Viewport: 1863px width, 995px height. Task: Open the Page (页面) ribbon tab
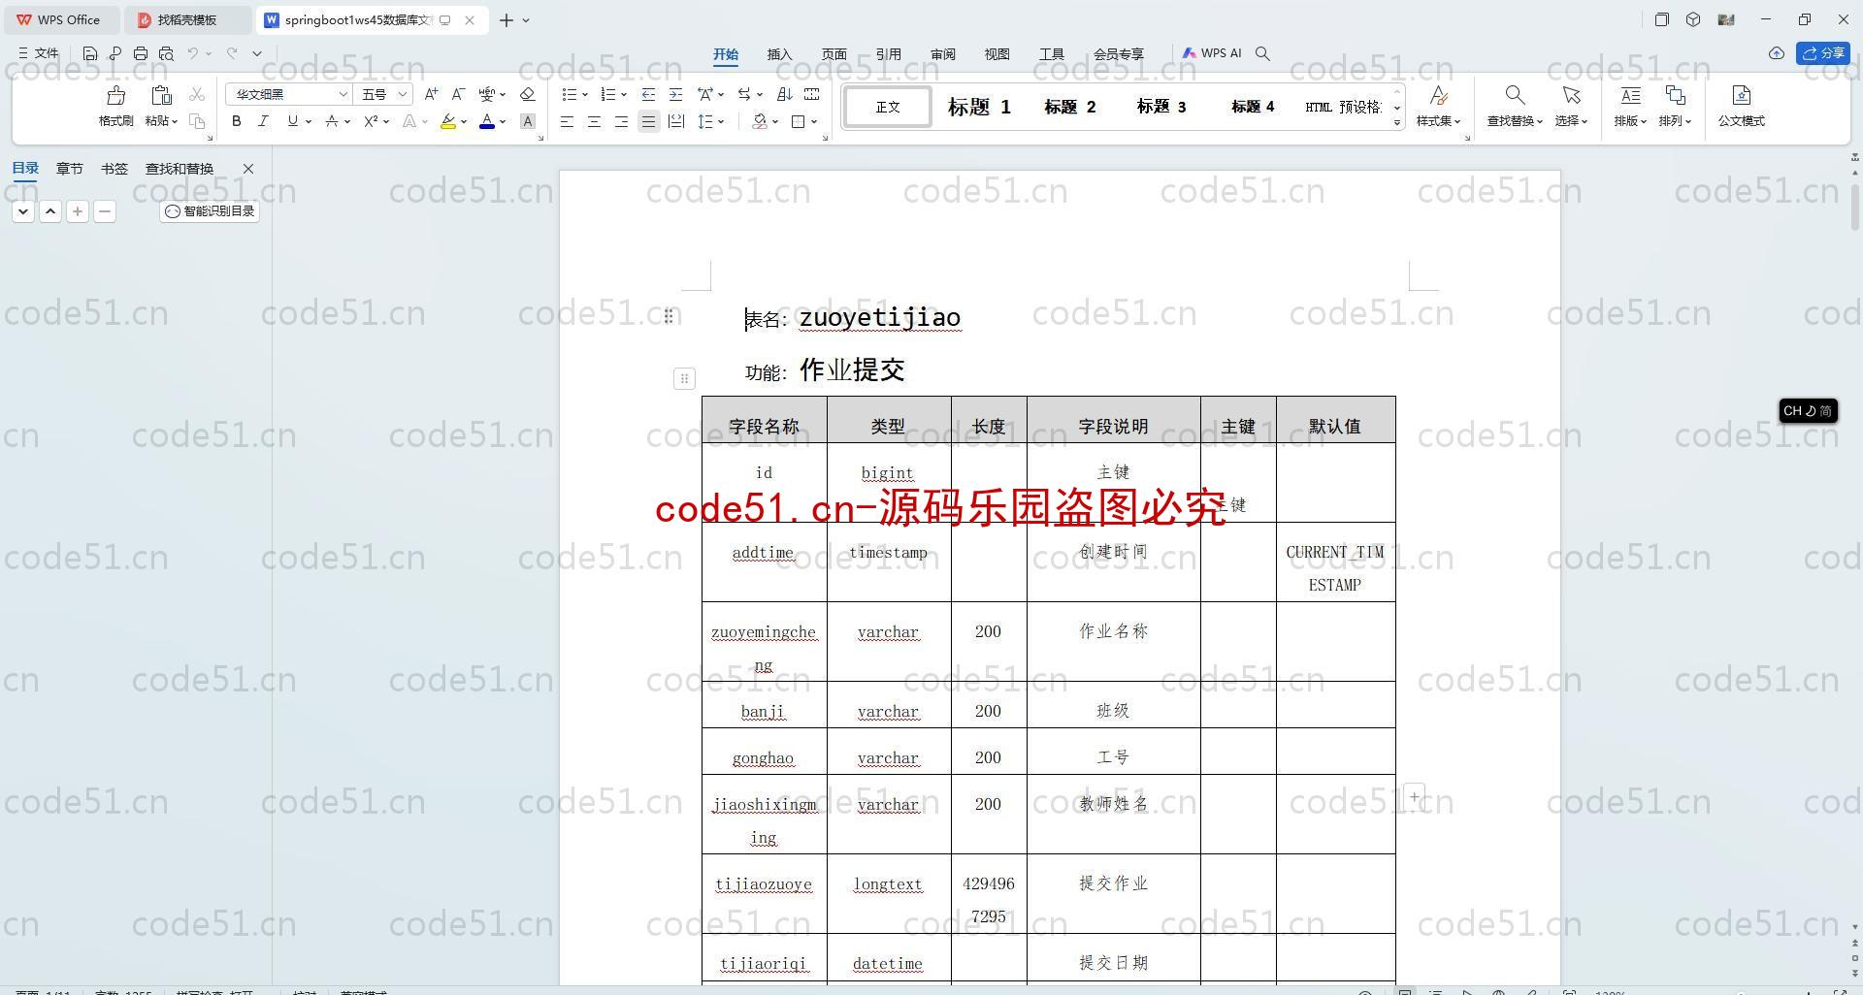833,54
